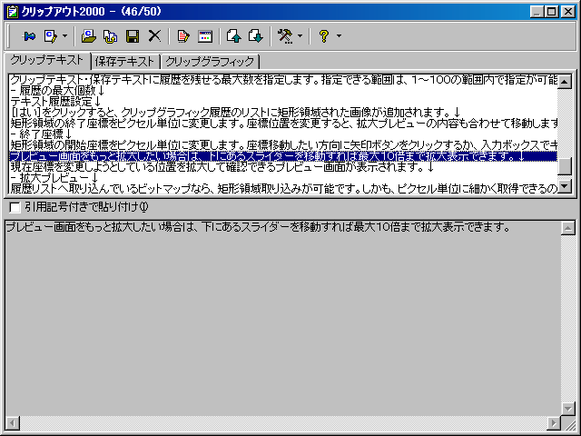The image size is (581, 436).
Task: Click the preview pane scroll down arrow
Action: pyautogui.click(x=567, y=409)
